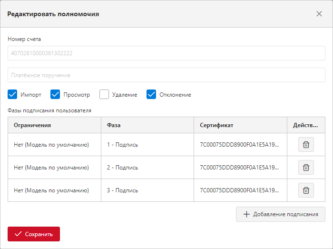Select the 2 - Подпись cell
Screen dimensions: 333x249
pyautogui.click(x=147, y=168)
